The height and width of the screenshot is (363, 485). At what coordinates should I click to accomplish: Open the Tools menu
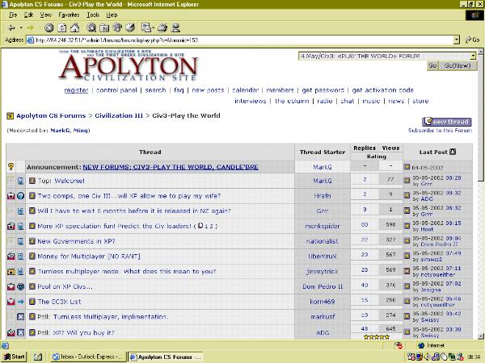point(93,15)
